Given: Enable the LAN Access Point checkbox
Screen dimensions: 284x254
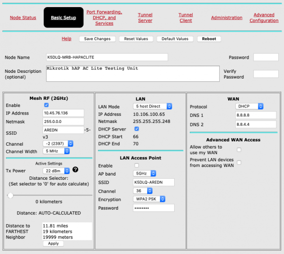Looking at the screenshot, I should click(x=137, y=165).
